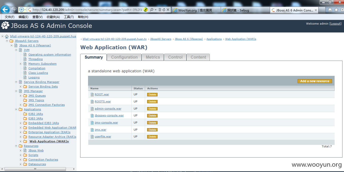Open the Content tab
344x172 pixels.
[198, 57]
